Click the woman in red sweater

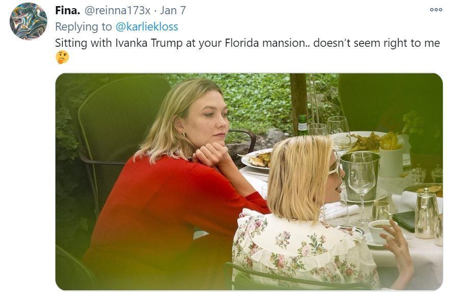[x=174, y=185]
